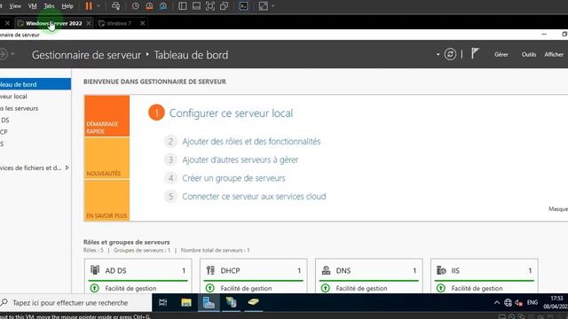Image resolution: width=568 pixels, height=319 pixels.
Task: Open the AD DS role tile header
Action: (138, 270)
